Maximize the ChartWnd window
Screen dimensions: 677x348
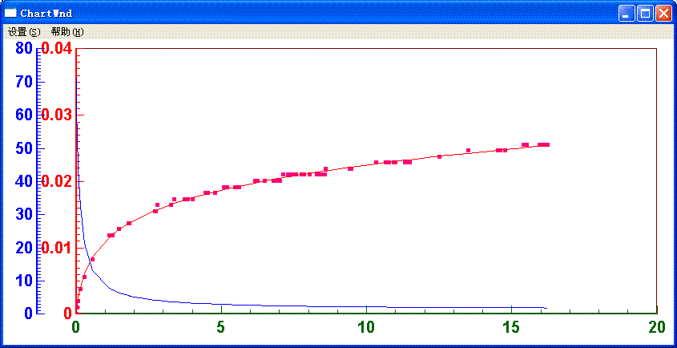point(645,14)
